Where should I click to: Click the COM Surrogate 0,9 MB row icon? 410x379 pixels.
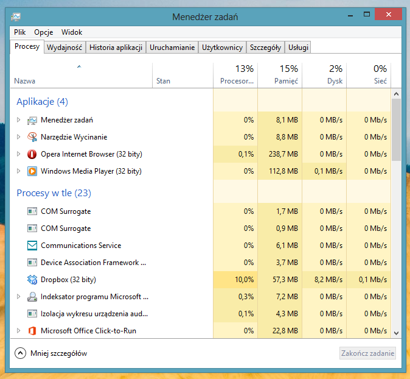pyautogui.click(x=32, y=228)
